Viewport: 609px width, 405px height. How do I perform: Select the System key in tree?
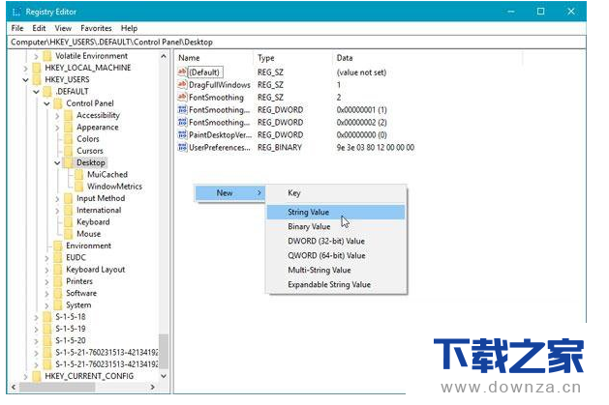coord(78,305)
